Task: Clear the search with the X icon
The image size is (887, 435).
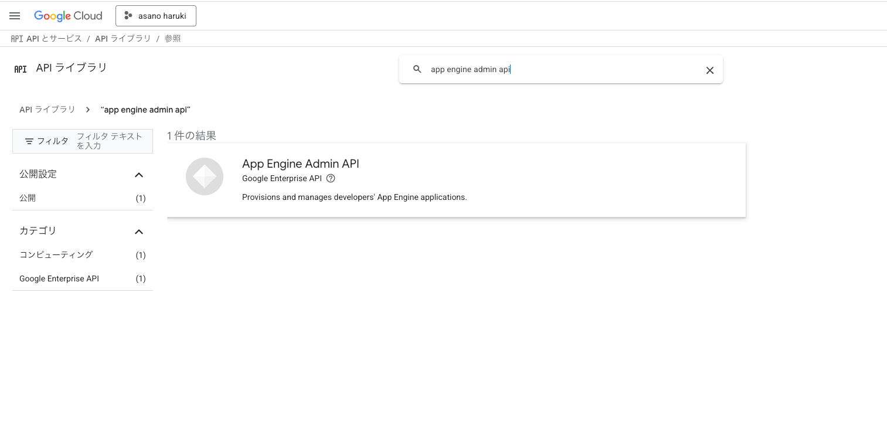Action: (709, 70)
